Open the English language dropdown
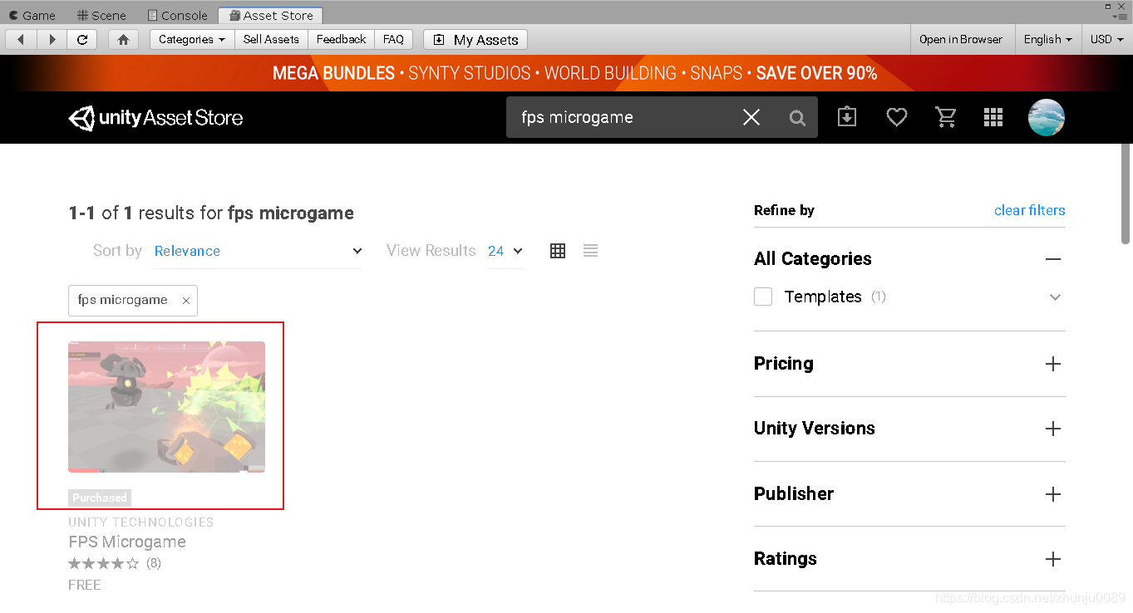 pos(1047,39)
